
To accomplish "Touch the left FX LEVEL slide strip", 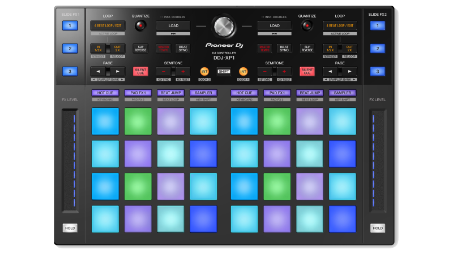I will pyautogui.click(x=71, y=161).
